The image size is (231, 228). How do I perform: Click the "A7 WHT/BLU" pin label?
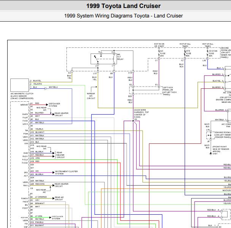[x=37, y=123]
